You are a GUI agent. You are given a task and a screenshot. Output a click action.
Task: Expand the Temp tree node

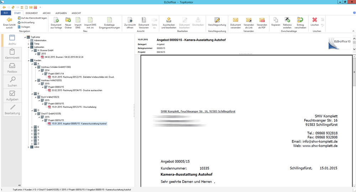click(x=28, y=44)
